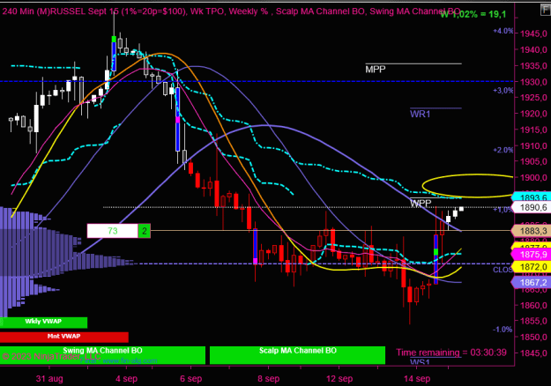Click the green Wkly VWAP status bar
551x386 pixels.
pos(43,322)
